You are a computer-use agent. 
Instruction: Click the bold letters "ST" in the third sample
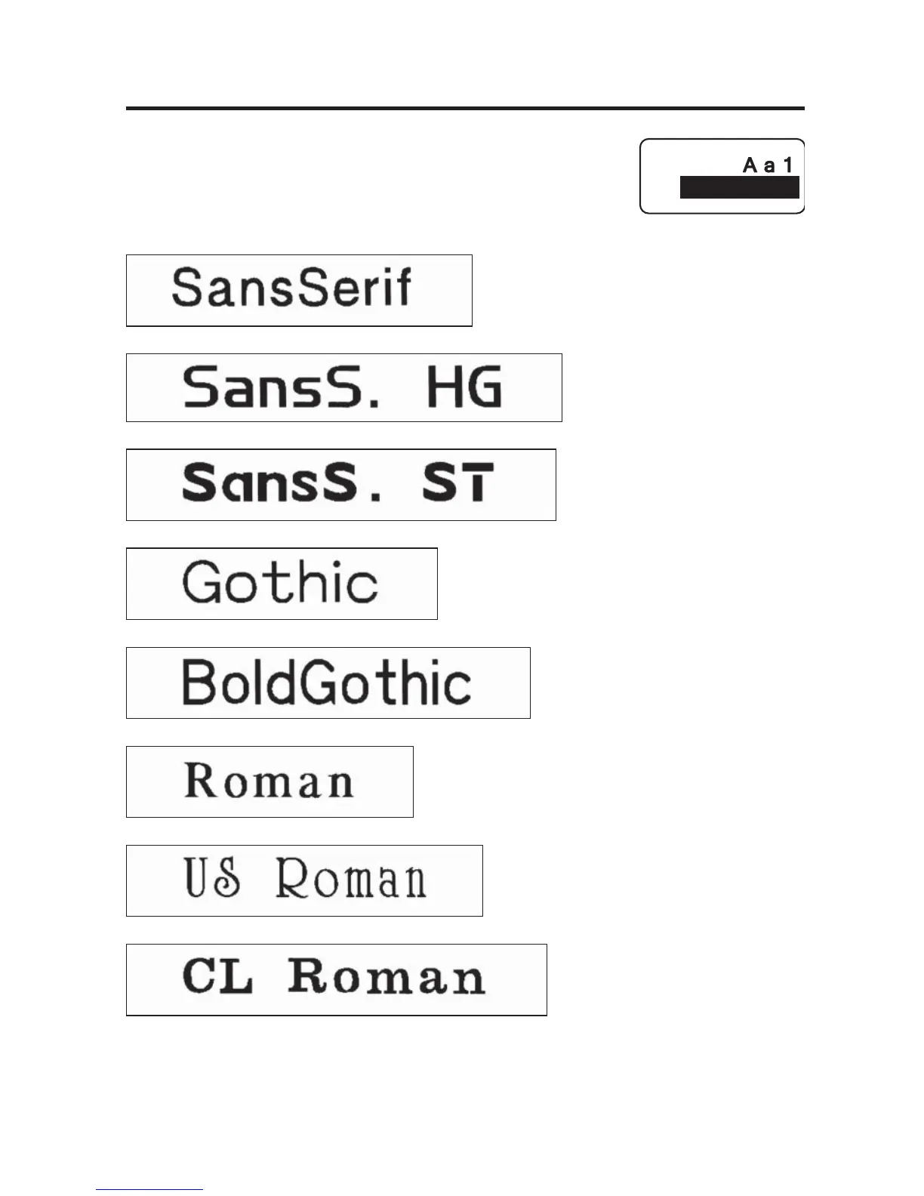click(457, 483)
